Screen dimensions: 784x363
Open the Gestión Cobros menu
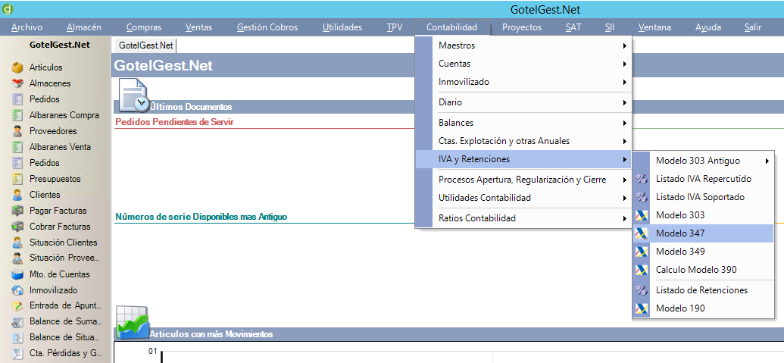coord(267,27)
